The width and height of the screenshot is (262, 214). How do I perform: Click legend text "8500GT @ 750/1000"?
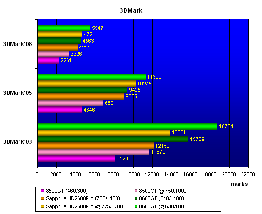coord(163,191)
